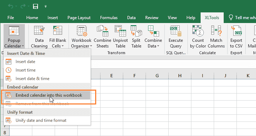Launch the Combine Sheets tool
The width and height of the screenshot is (256, 136).
(x=103, y=37)
